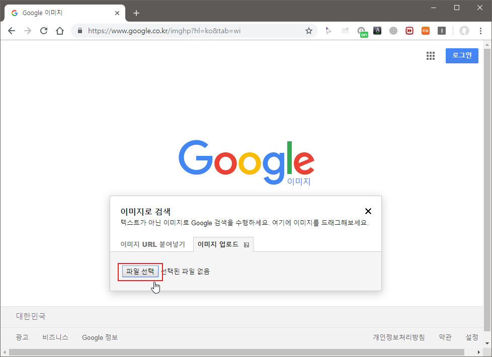Image resolution: width=492 pixels, height=357 pixels.
Task: Click the red fast-forward extension icon
Action: click(x=409, y=31)
